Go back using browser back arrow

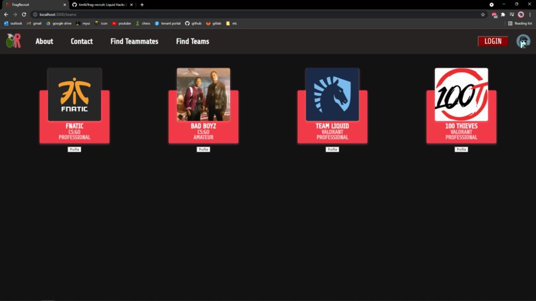[x=6, y=15]
